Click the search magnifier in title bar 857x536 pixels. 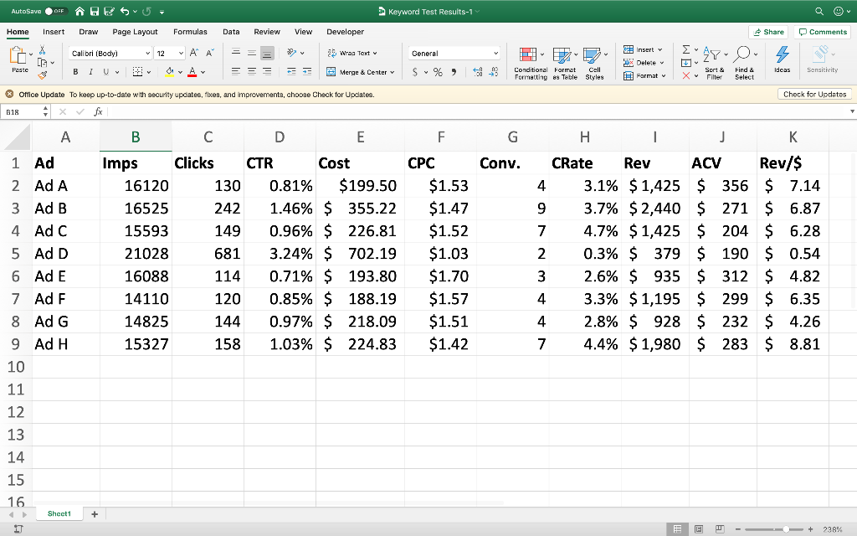tap(819, 11)
